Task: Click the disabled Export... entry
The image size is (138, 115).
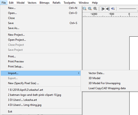Action: tap(41, 78)
